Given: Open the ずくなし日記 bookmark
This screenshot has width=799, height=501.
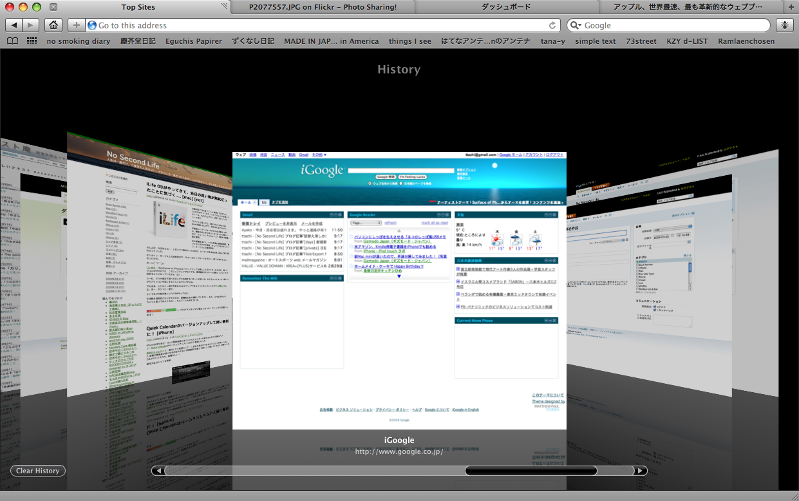Looking at the screenshot, I should 253,41.
